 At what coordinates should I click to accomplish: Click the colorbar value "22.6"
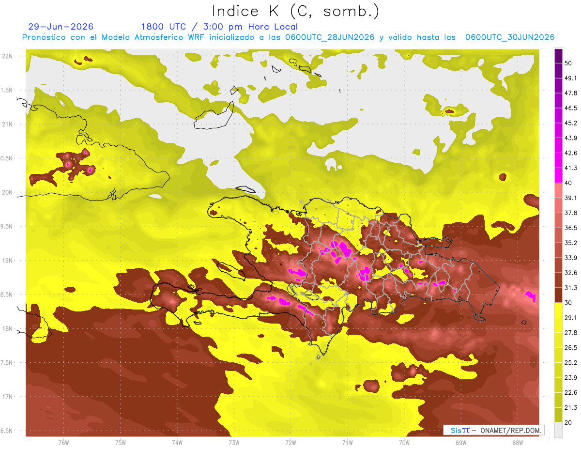tap(571, 393)
